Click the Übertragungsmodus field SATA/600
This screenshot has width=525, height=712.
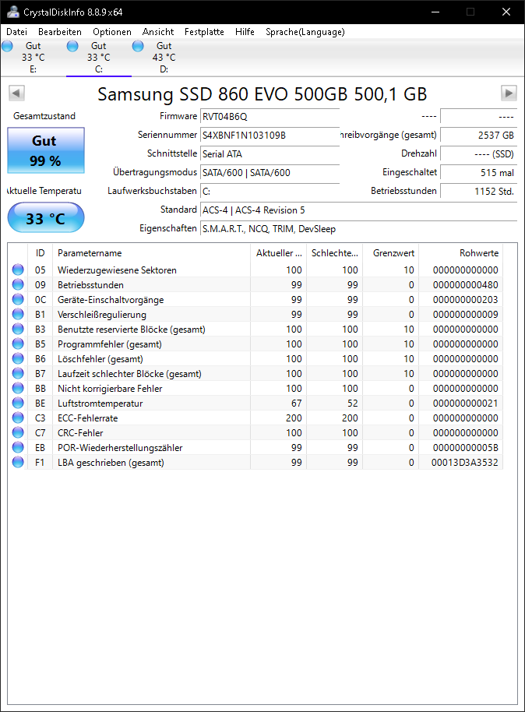(x=270, y=173)
